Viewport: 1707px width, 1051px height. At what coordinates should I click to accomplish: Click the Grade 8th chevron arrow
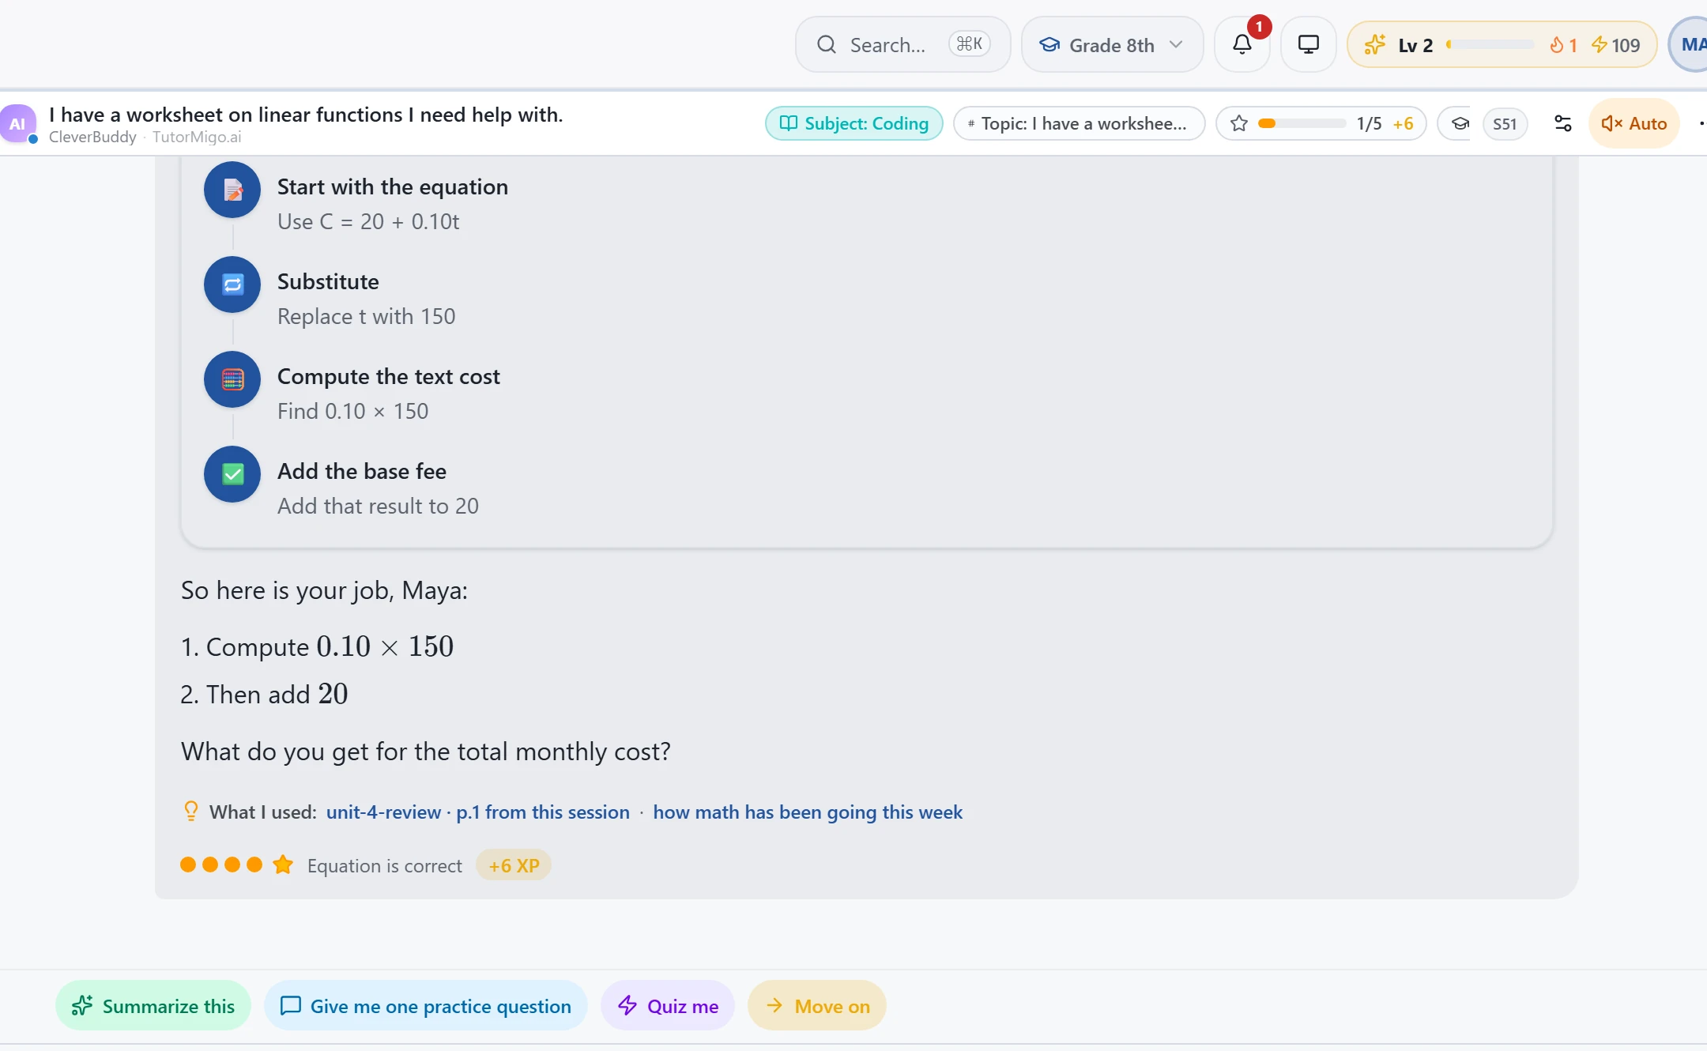[x=1177, y=44]
